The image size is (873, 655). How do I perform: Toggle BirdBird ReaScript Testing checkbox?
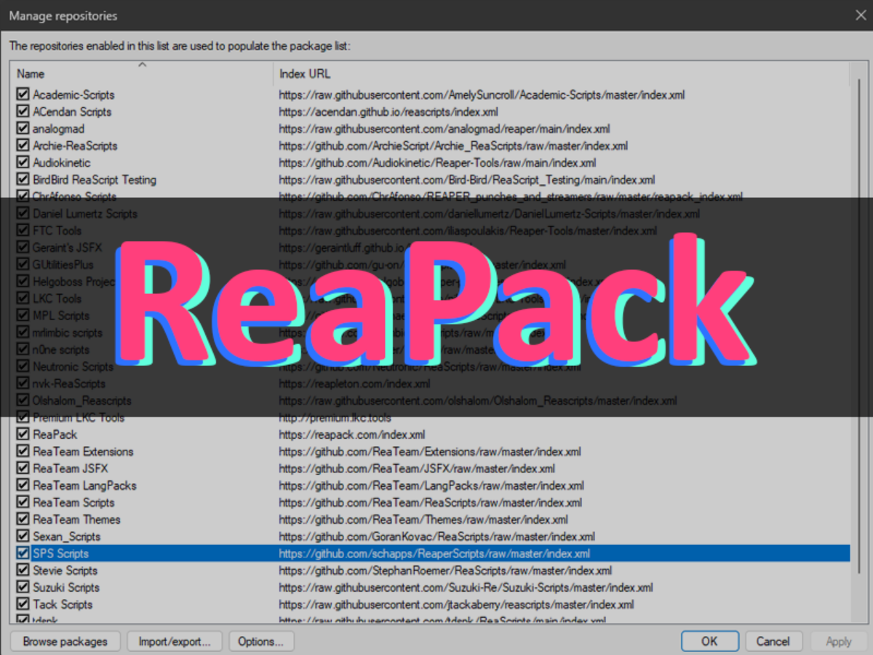click(23, 180)
